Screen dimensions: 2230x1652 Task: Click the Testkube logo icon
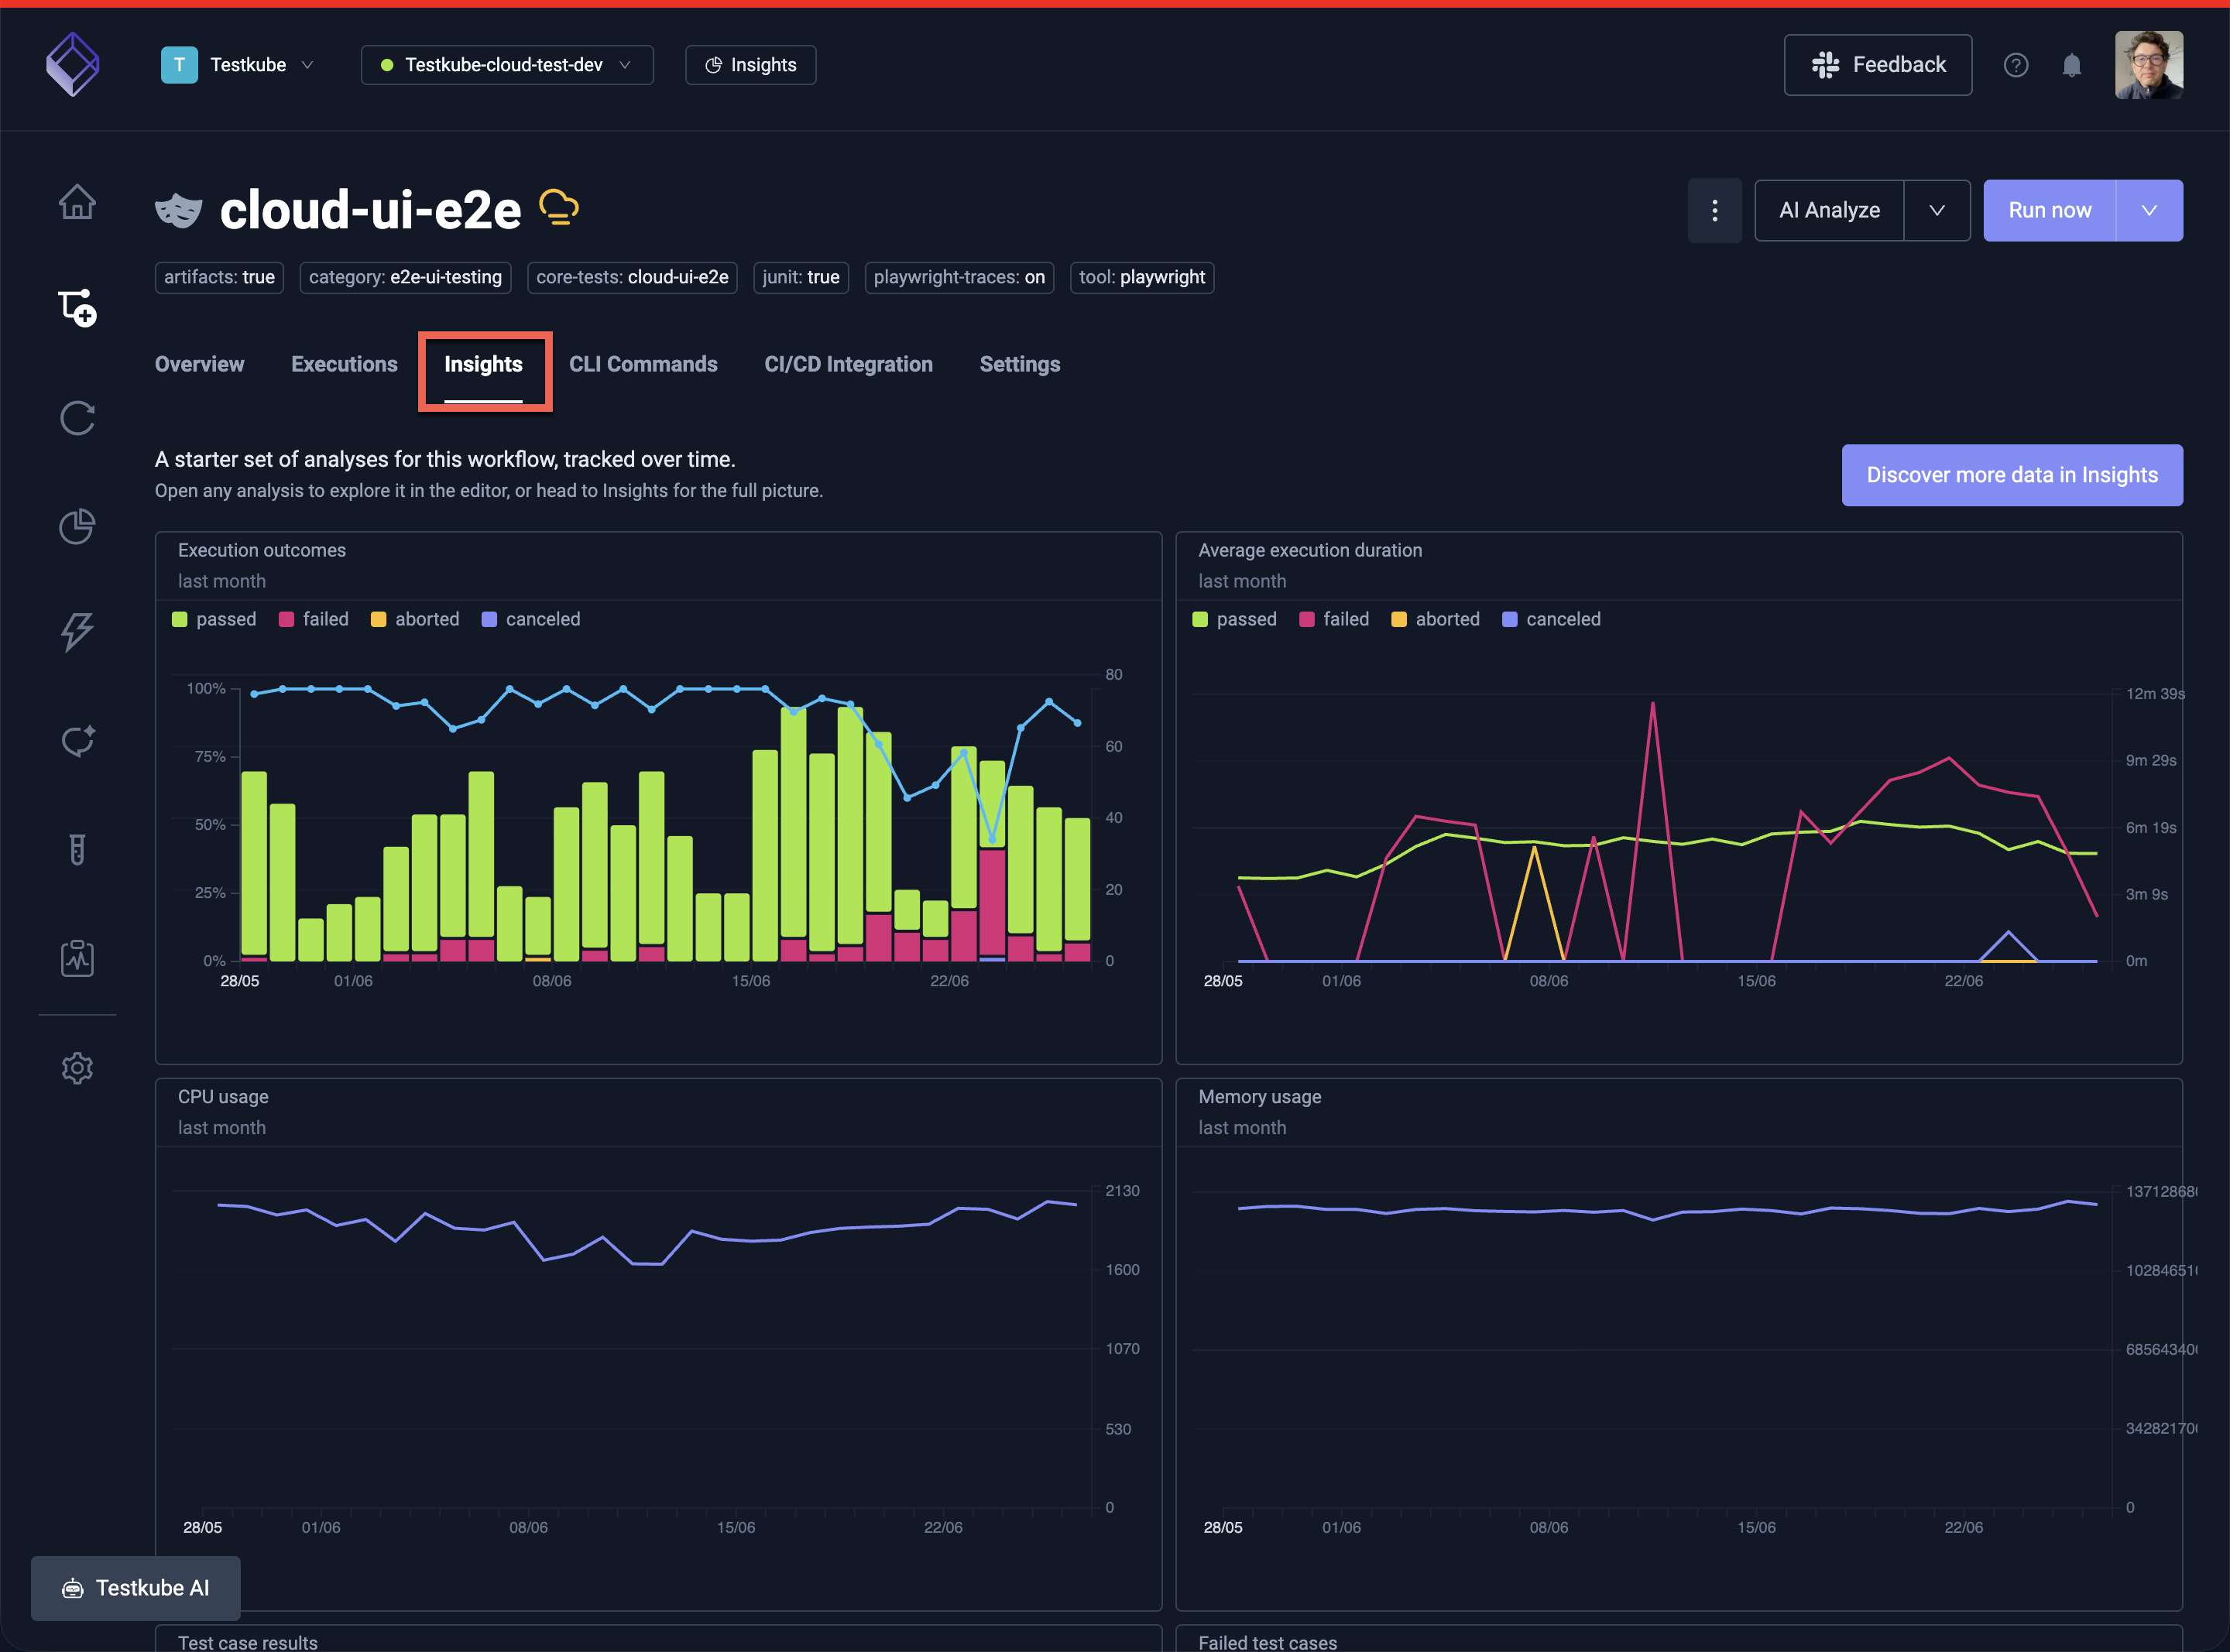(73, 65)
